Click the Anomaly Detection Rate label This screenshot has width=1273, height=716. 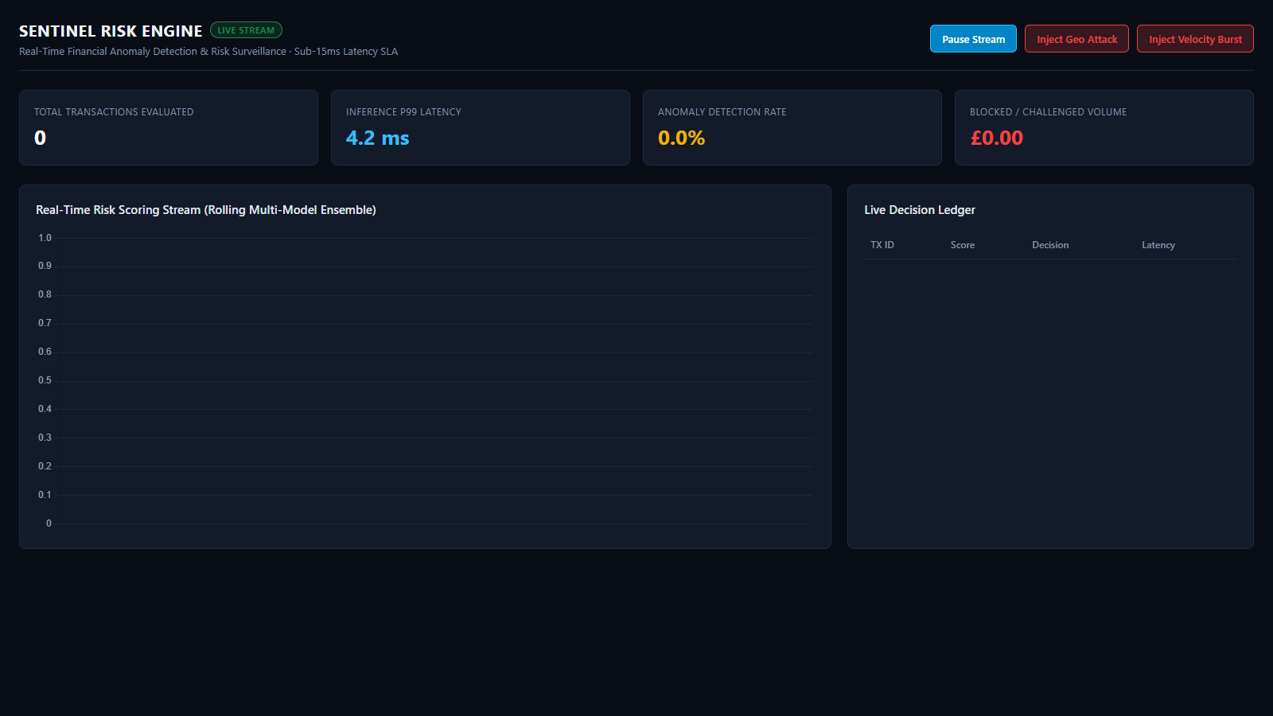point(722,112)
